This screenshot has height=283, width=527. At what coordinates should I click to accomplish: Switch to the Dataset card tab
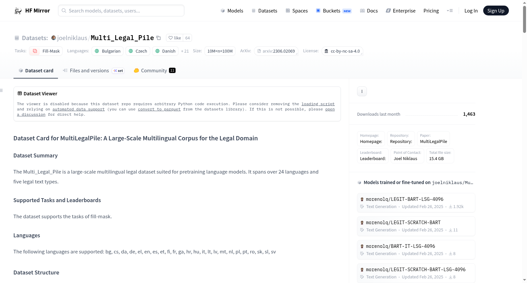tap(36, 70)
